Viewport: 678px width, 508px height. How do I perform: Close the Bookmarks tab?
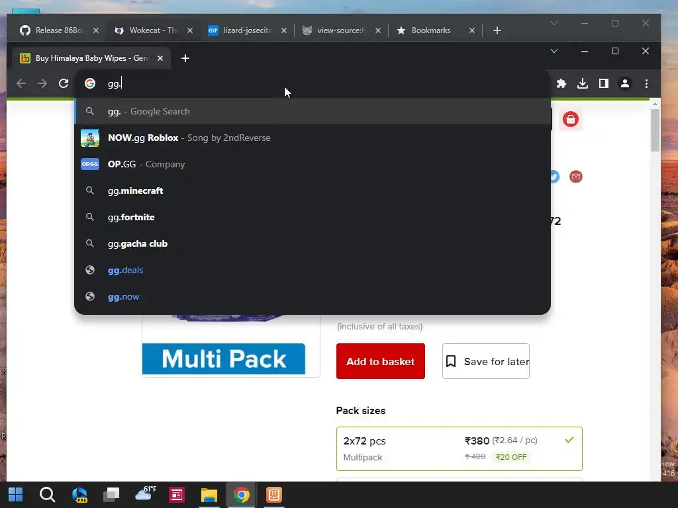tap(471, 30)
